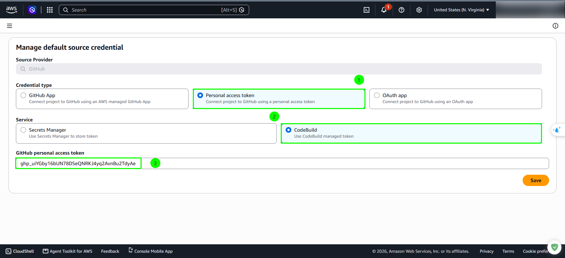The width and height of the screenshot is (565, 258).
Task: Open CloudShell in the footer
Action: click(20, 251)
